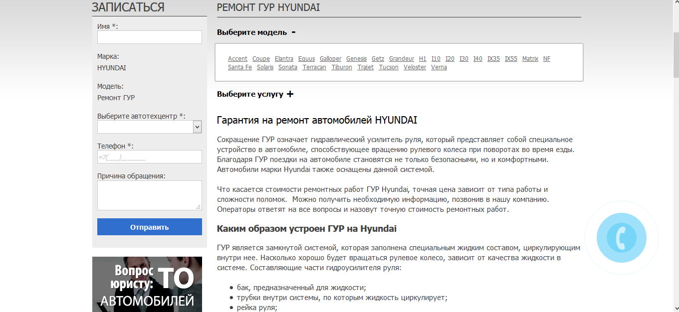
Task: Click 'Каким образом устроен ГУР на Hyundai' heading
Action: point(307,229)
